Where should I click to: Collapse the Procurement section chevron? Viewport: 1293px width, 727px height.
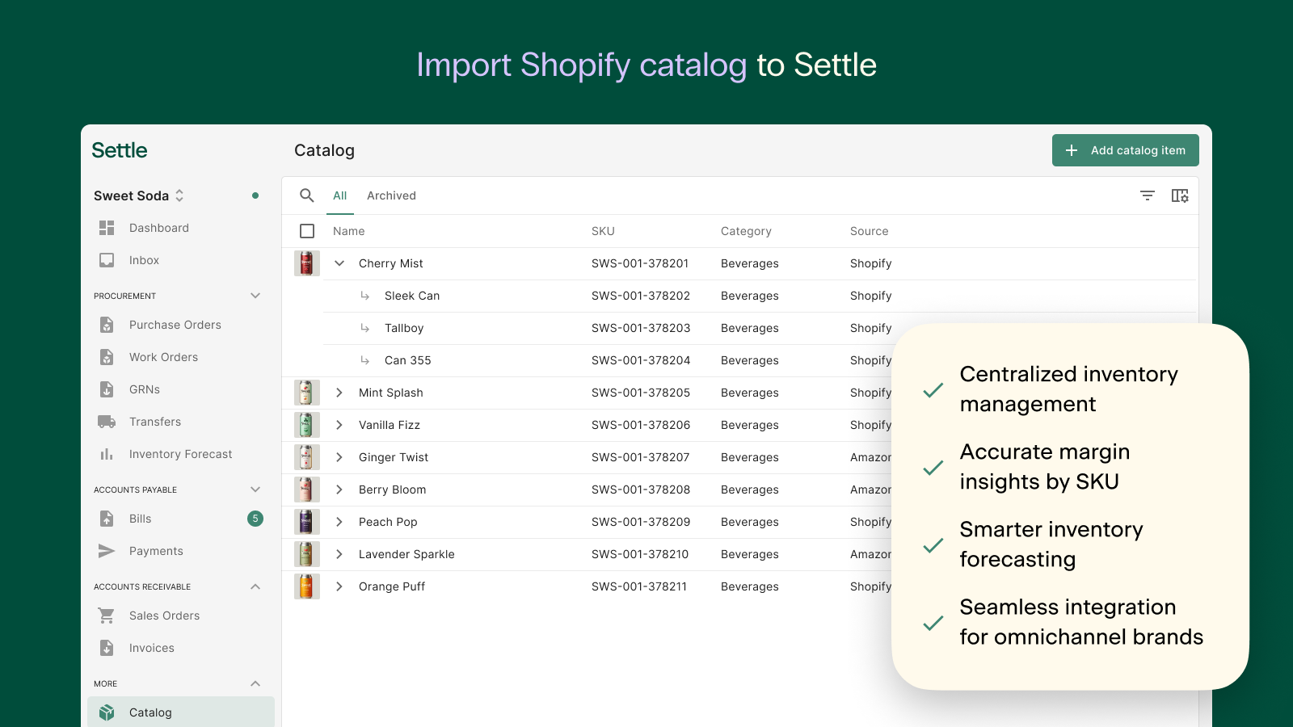click(x=255, y=296)
